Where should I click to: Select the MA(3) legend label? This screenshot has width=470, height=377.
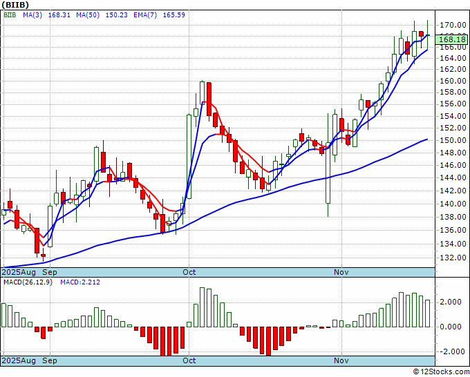coord(32,14)
